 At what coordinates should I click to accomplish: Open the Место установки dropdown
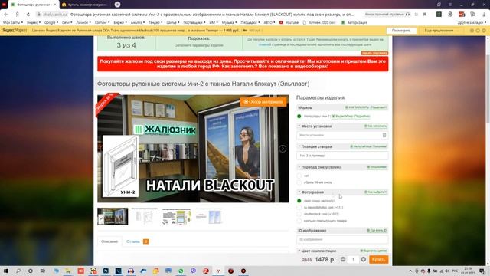point(342,135)
